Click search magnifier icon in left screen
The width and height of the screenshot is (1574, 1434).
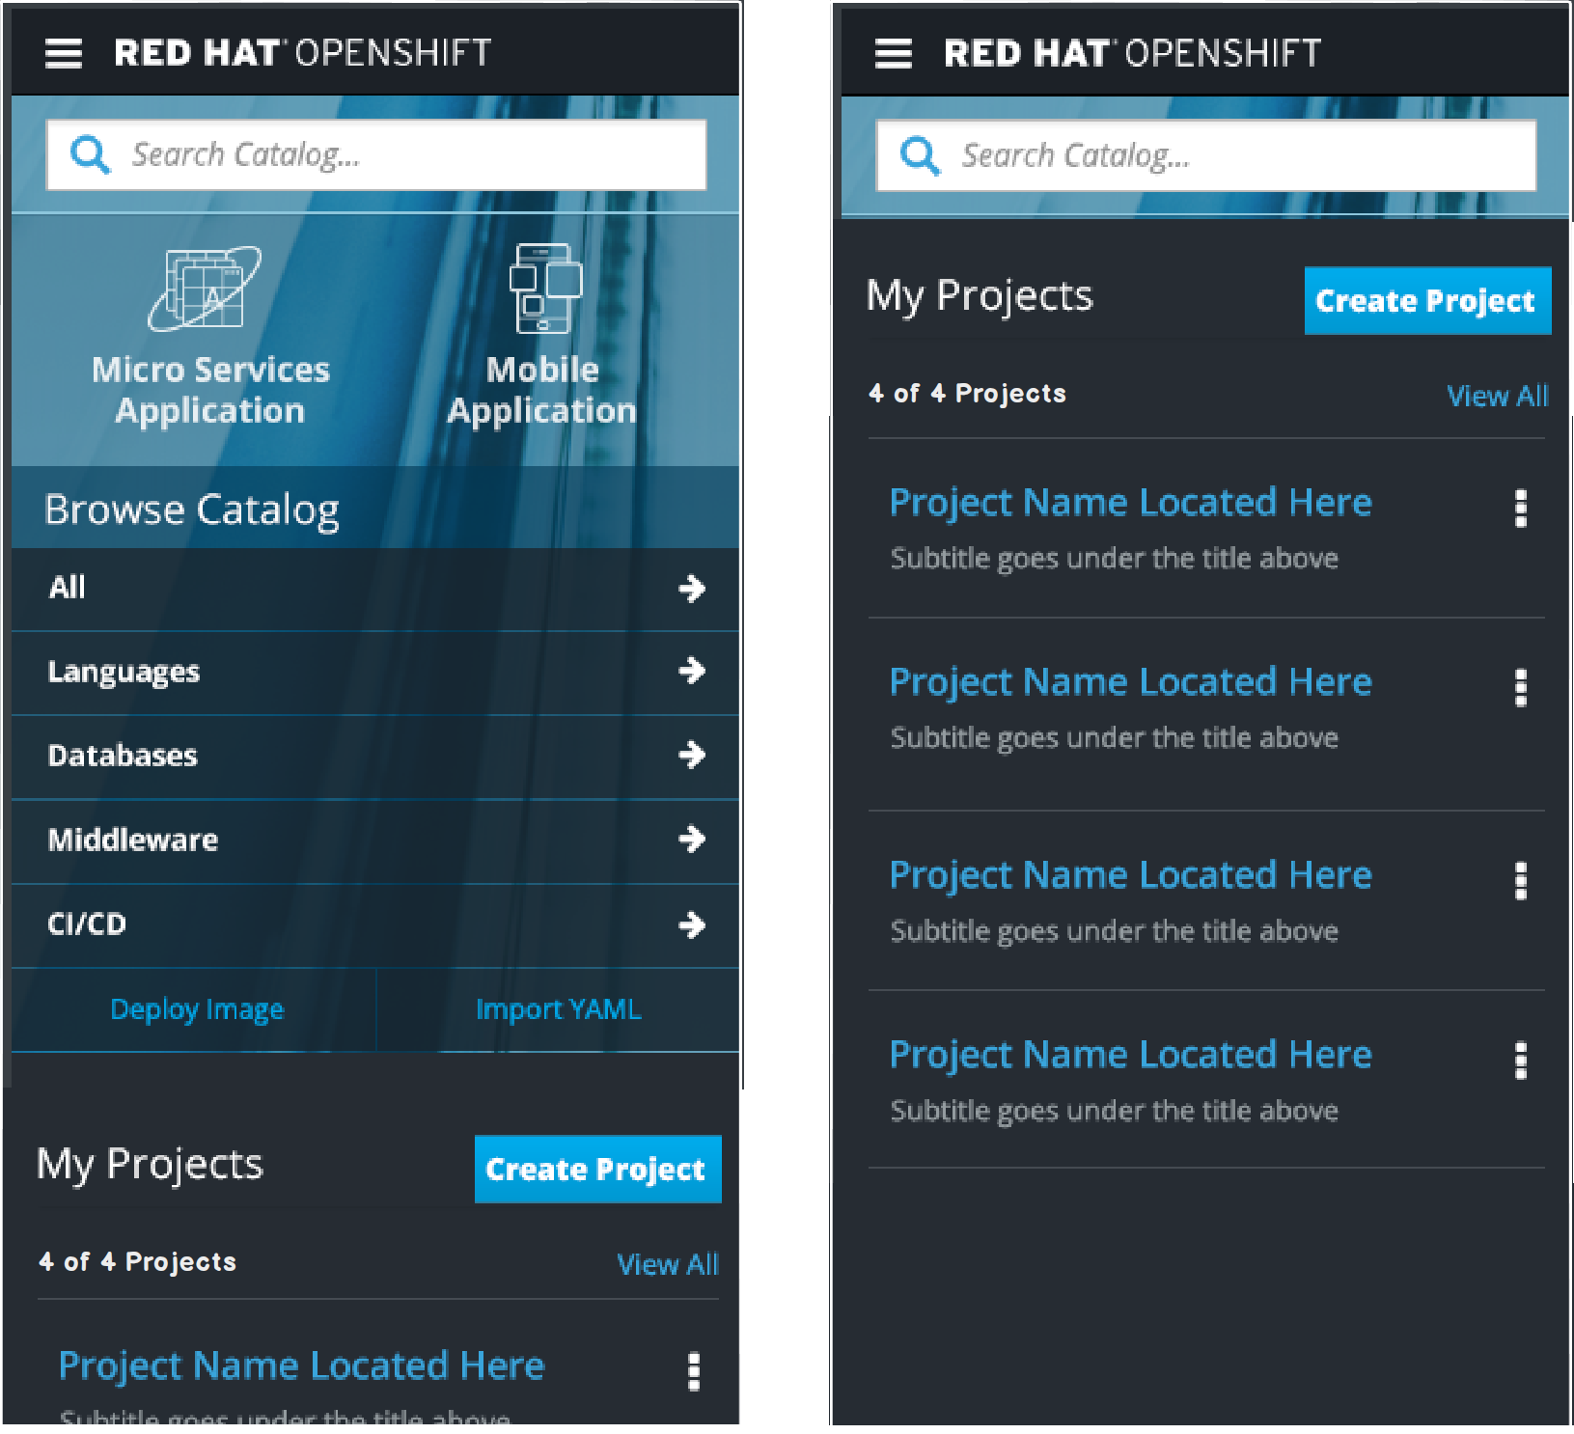point(91,154)
